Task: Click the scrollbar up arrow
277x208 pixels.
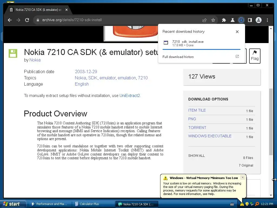Action: click(x=271, y=28)
